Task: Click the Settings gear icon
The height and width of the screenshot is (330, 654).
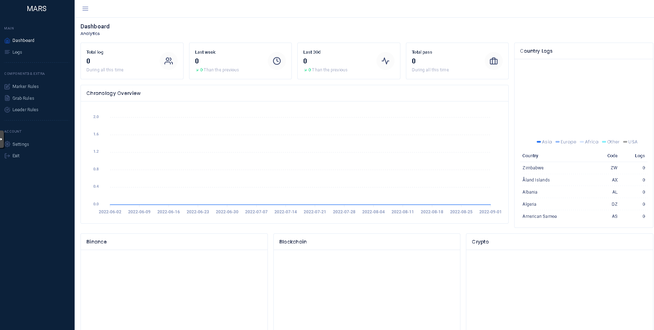Action: tap(7, 144)
